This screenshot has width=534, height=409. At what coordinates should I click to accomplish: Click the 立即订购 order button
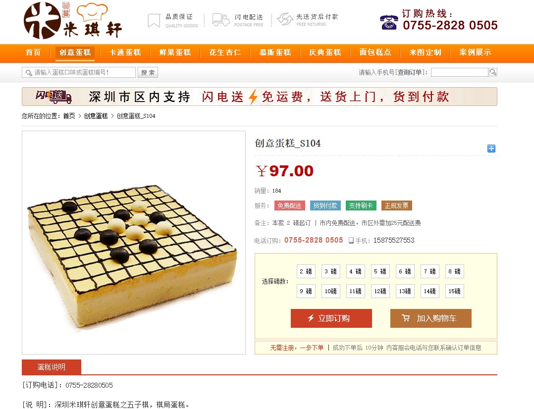(331, 318)
